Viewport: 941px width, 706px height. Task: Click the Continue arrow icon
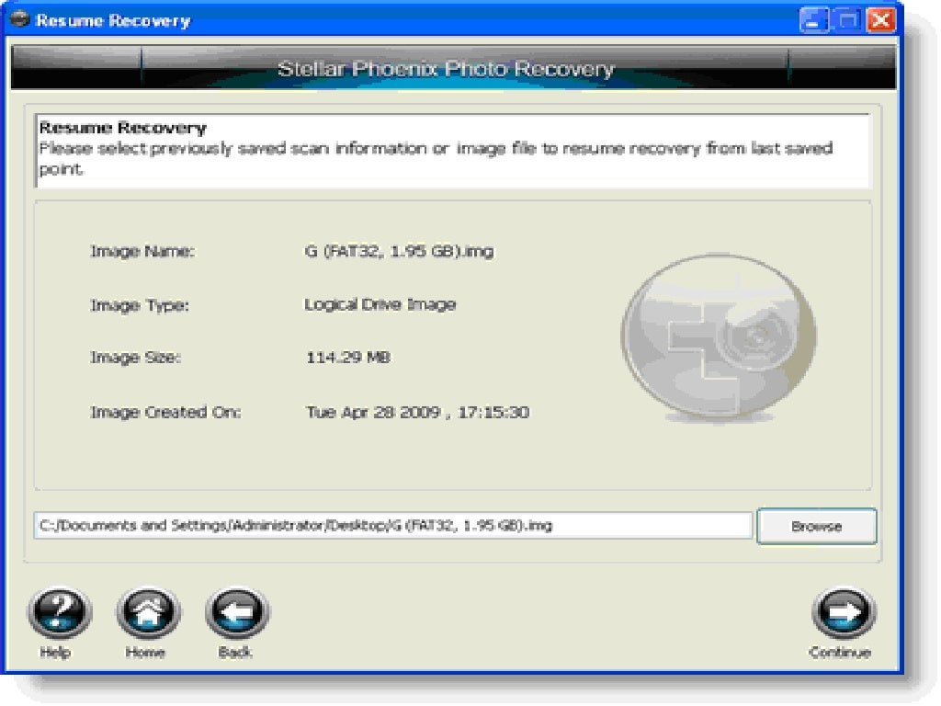pyautogui.click(x=844, y=612)
